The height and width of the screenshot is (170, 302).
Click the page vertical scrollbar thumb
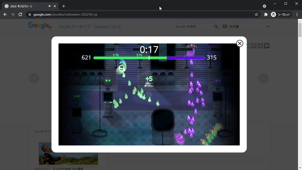(x=300, y=30)
